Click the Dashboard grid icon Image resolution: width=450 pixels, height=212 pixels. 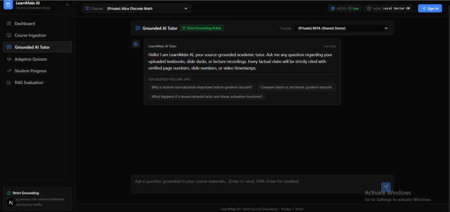[9, 23]
